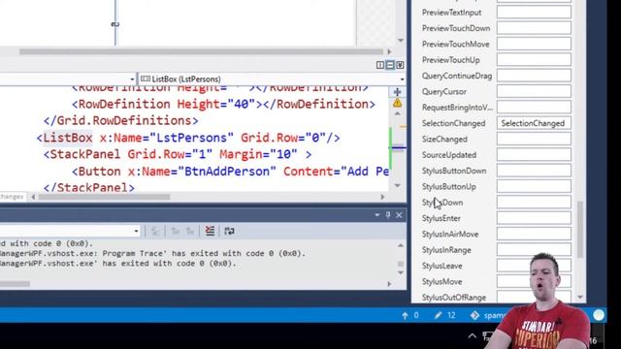Click the StylusEnter event field
Screen dimensions: 621x349
coord(534,218)
